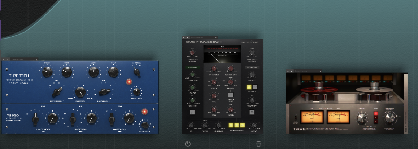
Task: Select tape Type C button
Action: (376, 122)
